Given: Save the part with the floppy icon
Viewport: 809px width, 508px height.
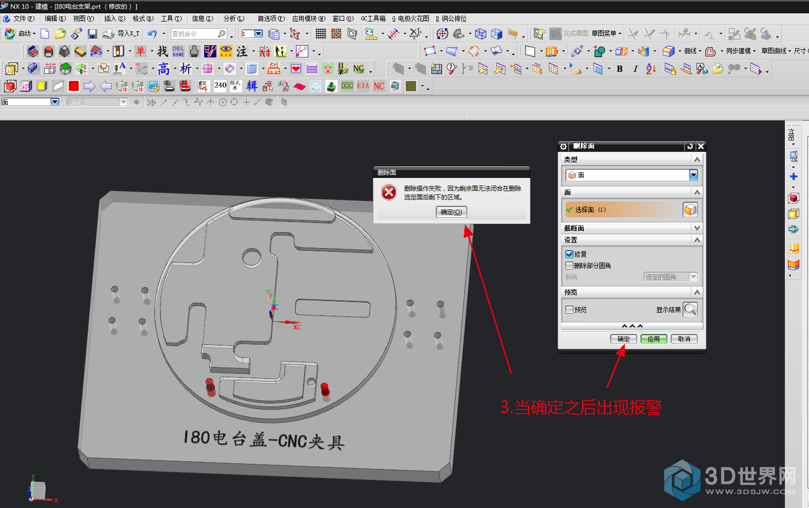Looking at the screenshot, I should [x=92, y=34].
